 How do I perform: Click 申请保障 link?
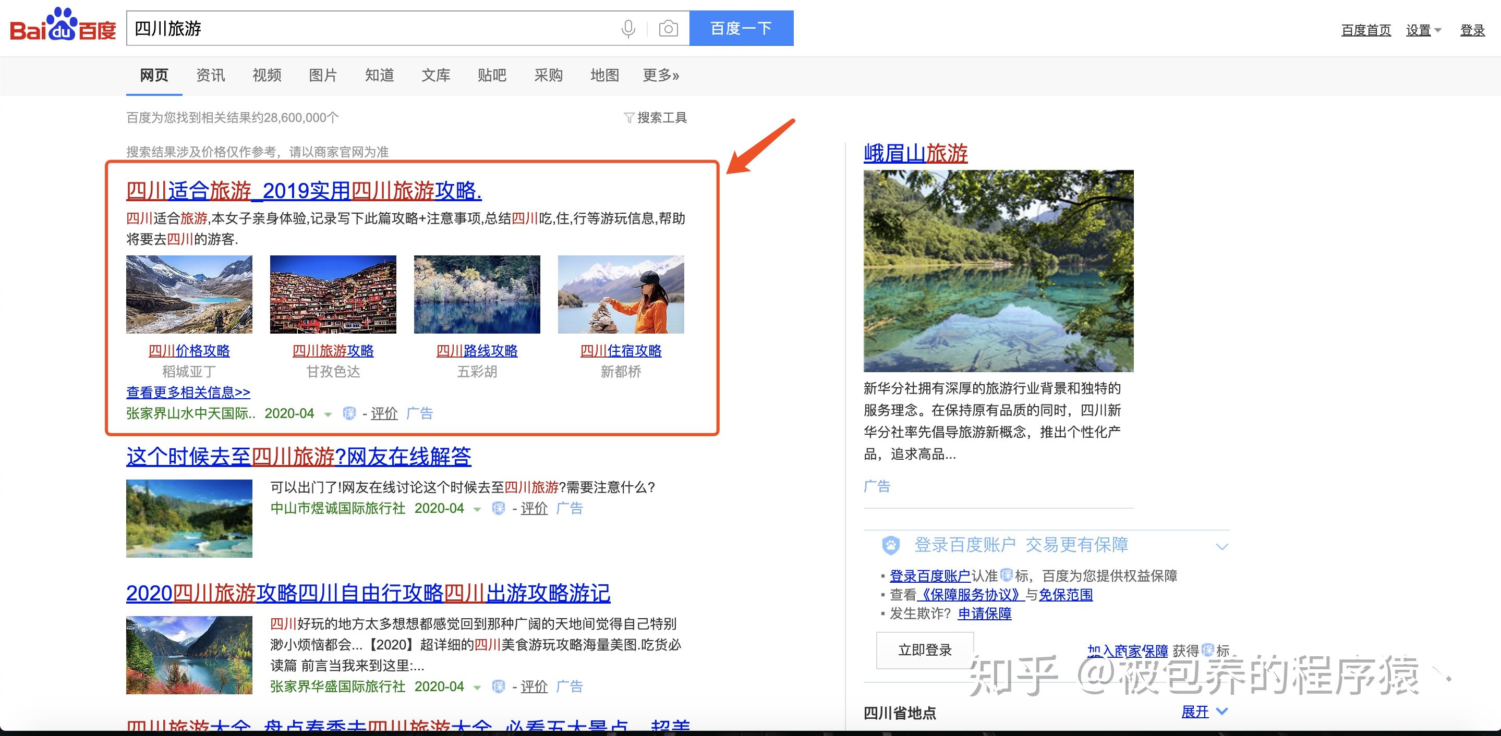click(985, 614)
